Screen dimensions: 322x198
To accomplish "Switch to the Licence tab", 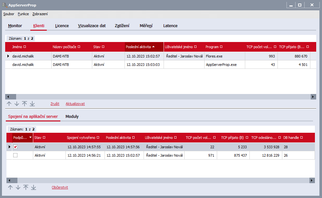I will pos(62,26).
